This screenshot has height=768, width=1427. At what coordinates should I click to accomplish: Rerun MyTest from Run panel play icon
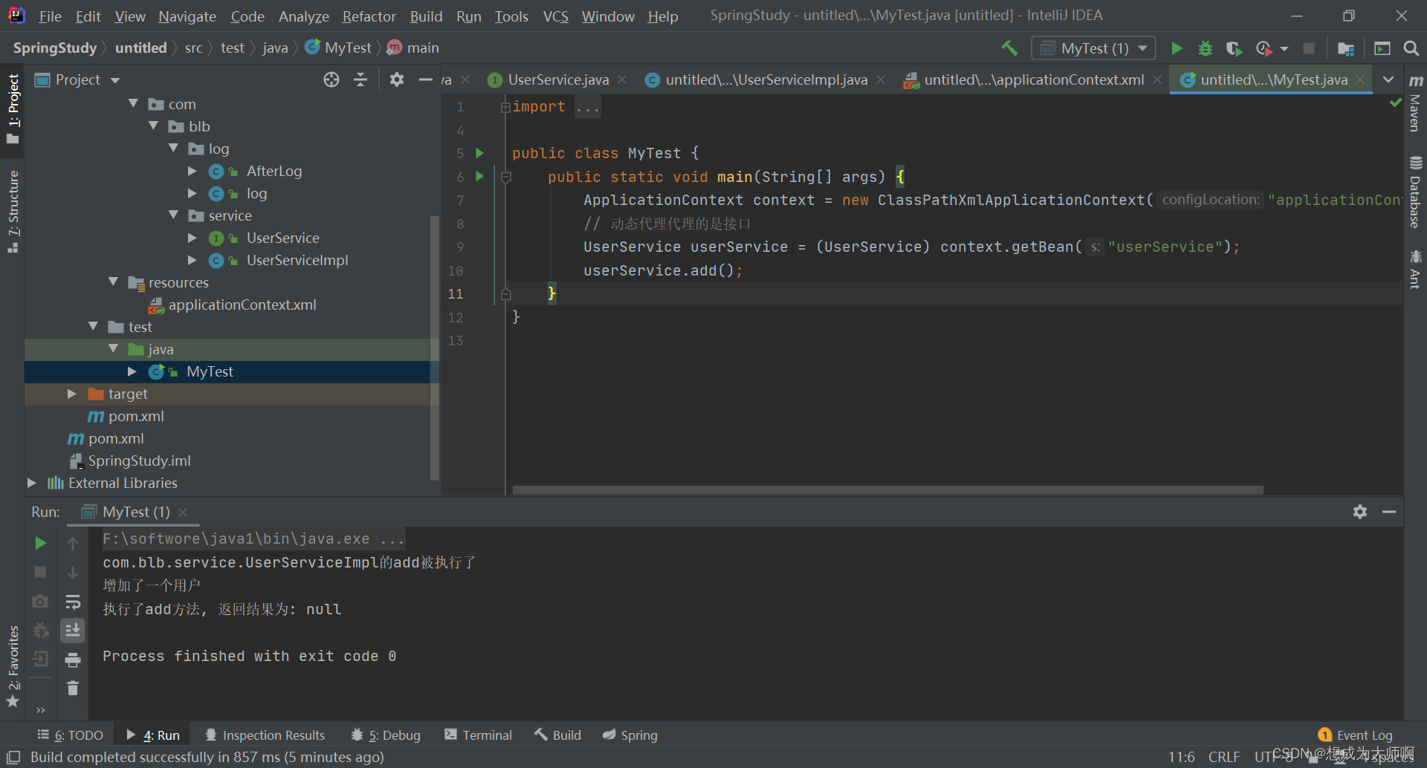[41, 543]
